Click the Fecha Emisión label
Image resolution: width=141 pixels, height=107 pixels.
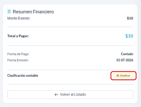click(18, 60)
